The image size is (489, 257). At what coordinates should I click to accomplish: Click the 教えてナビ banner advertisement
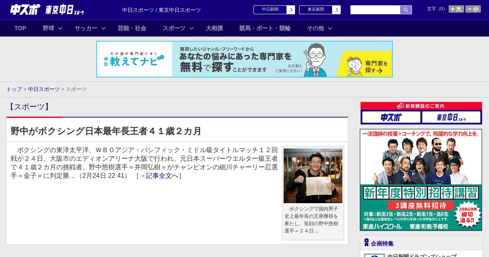(244, 59)
